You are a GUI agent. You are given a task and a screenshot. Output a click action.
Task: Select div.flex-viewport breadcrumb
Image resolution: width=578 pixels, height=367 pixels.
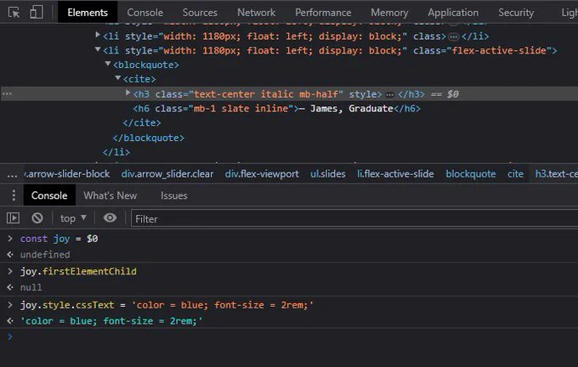pyautogui.click(x=262, y=174)
